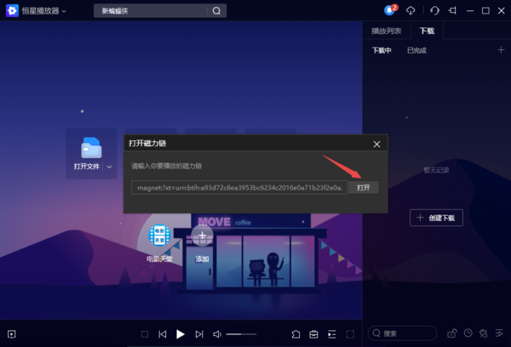Select the 下载中 sub-tab
This screenshot has width=511, height=347.
click(x=382, y=50)
